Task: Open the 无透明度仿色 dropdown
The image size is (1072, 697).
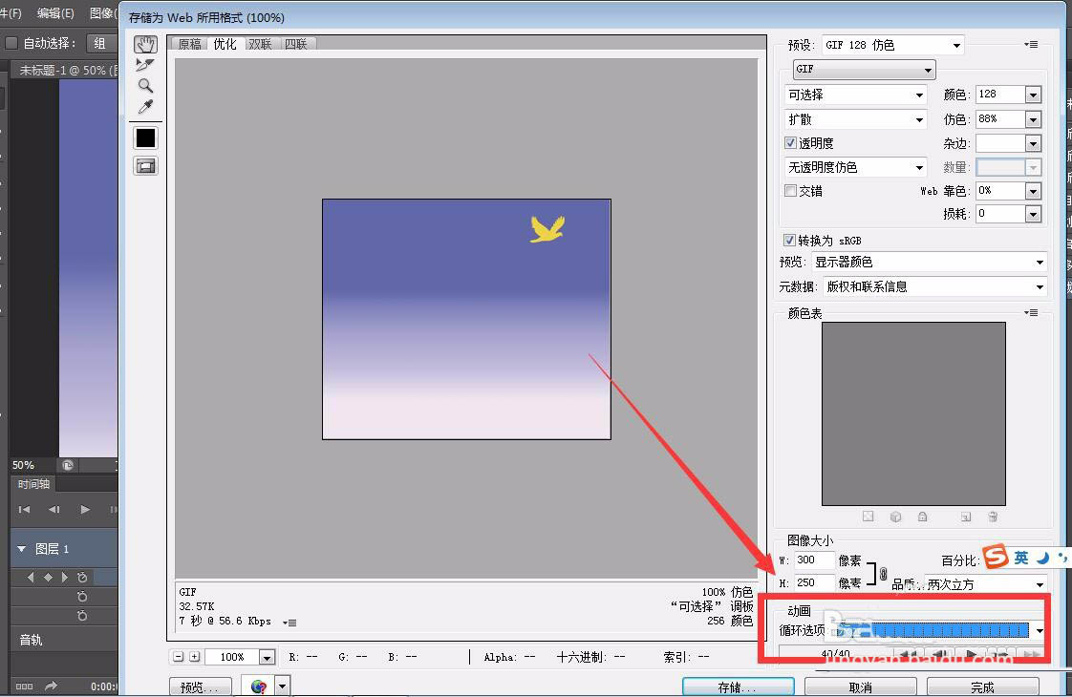Action: [855, 167]
